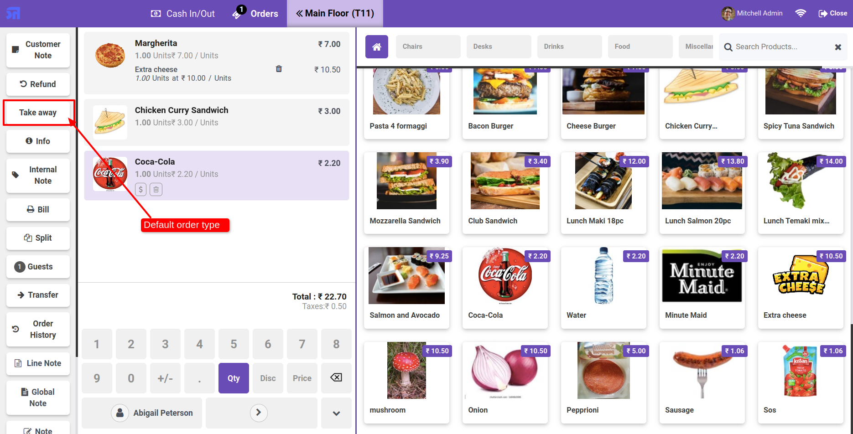This screenshot has height=434, width=853.
Task: Open the Mitchell Admin user menu
Action: point(752,13)
